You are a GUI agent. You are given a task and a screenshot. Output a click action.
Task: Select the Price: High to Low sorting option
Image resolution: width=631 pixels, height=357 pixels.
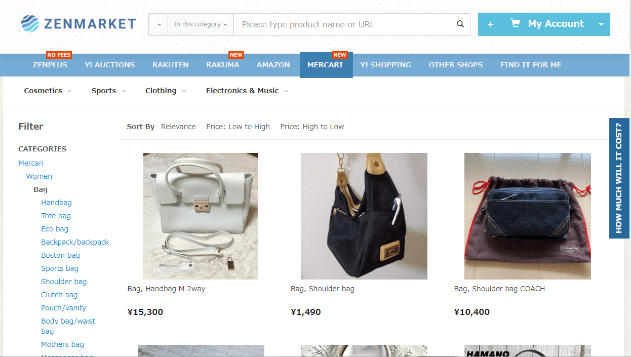pos(312,127)
